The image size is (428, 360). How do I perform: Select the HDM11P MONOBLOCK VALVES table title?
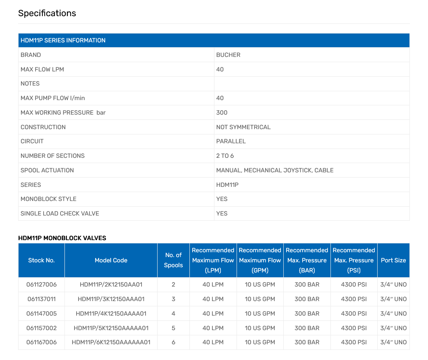(x=62, y=238)
